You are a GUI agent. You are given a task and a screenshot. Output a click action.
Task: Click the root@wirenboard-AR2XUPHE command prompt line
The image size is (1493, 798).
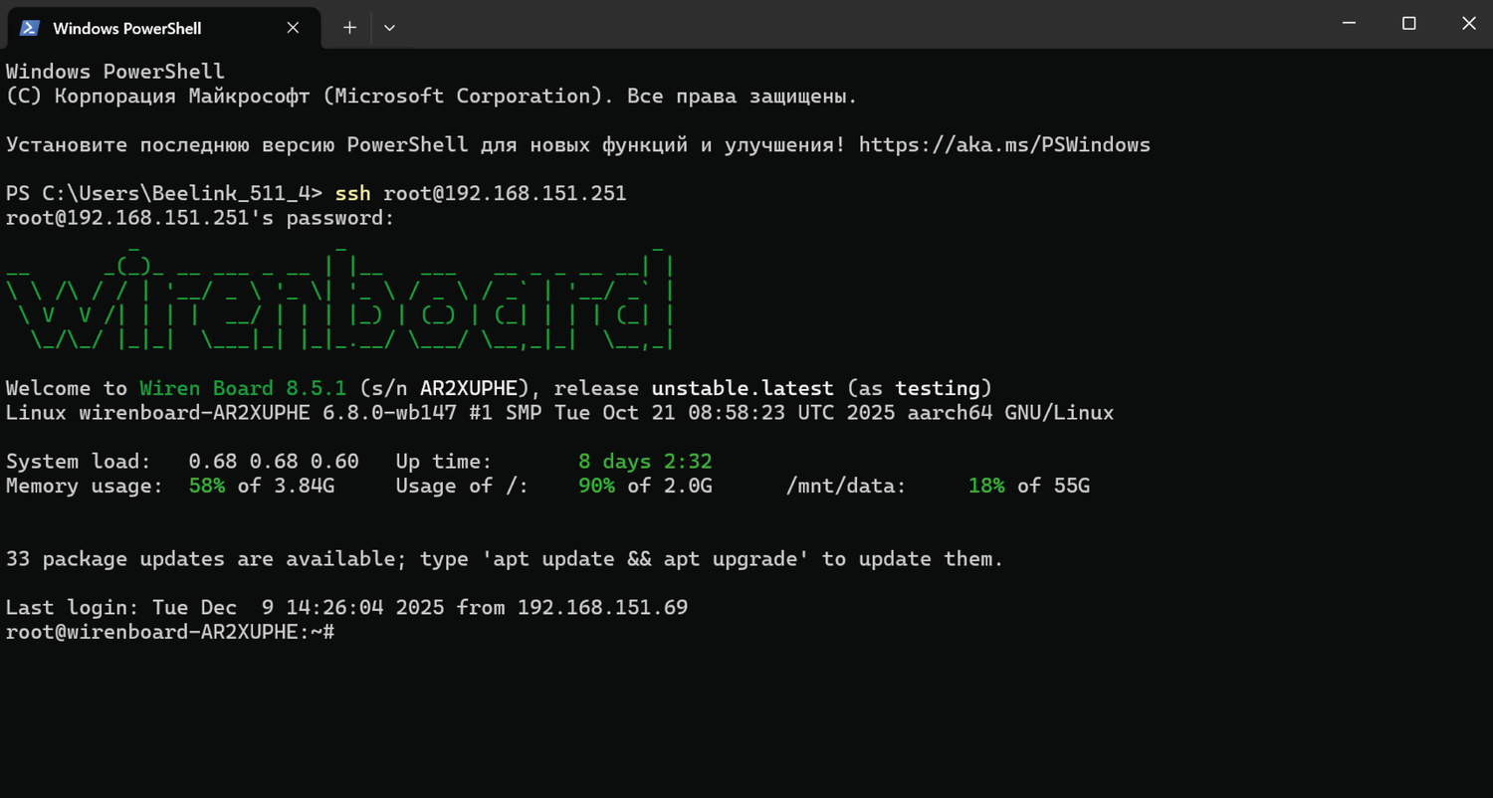[x=169, y=632]
